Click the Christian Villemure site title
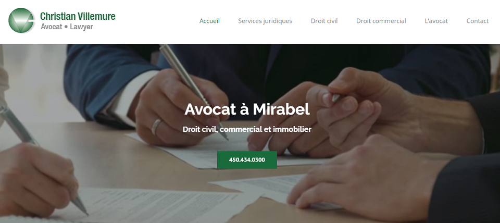500x223 pixels. pos(78,16)
